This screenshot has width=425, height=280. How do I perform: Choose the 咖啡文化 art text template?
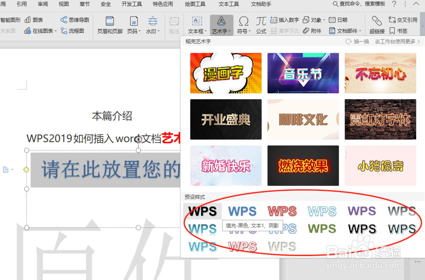coord(303,120)
